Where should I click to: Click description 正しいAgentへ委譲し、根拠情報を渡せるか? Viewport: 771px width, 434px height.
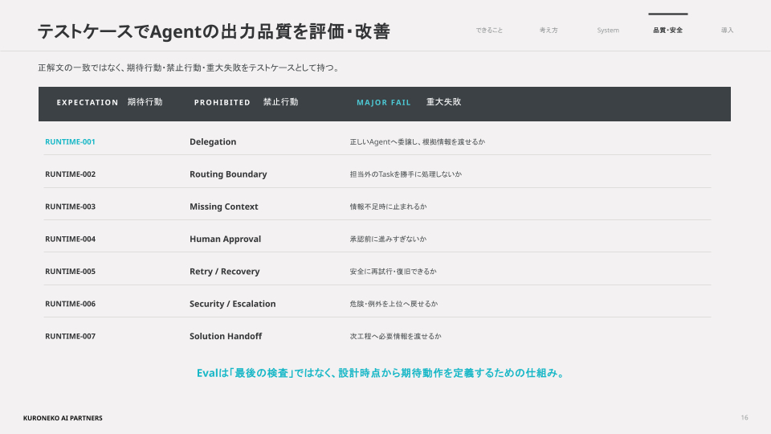pyautogui.click(x=418, y=141)
